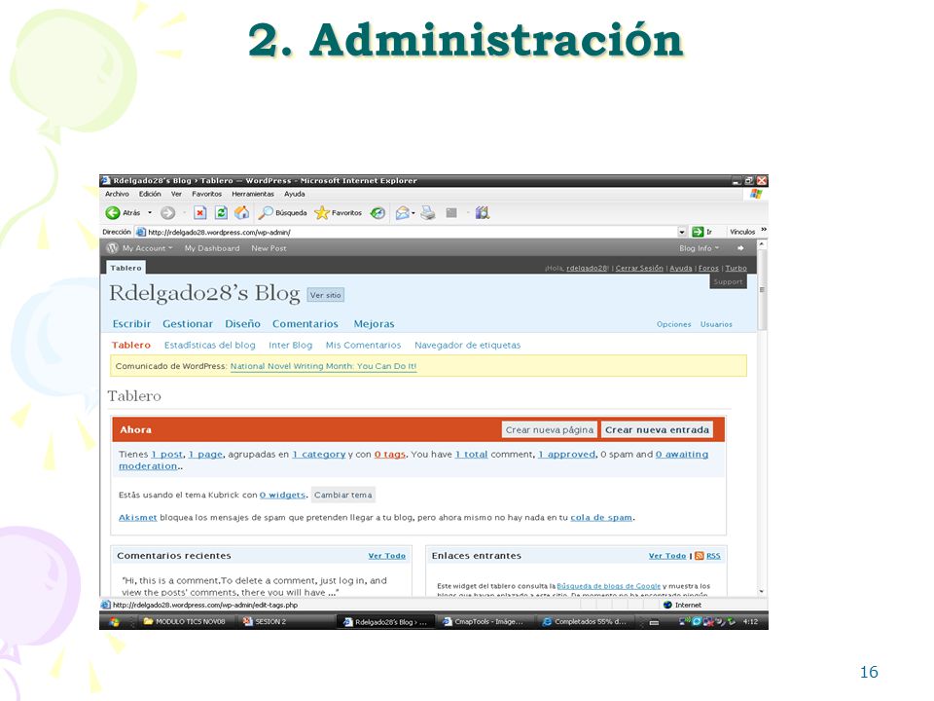This screenshot has width=934, height=701.
Task: Open the Ayuda menu
Action: [294, 194]
